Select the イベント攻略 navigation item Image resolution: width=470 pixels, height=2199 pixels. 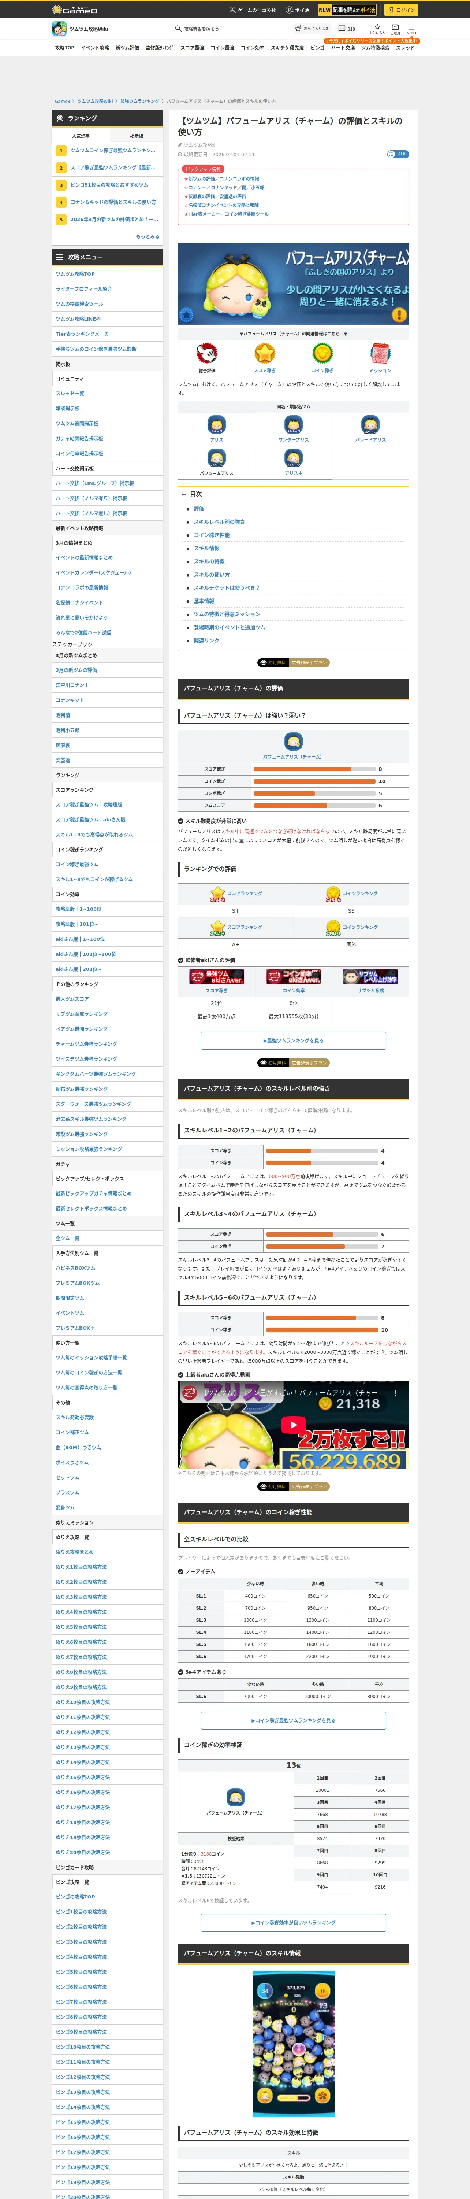click(95, 48)
